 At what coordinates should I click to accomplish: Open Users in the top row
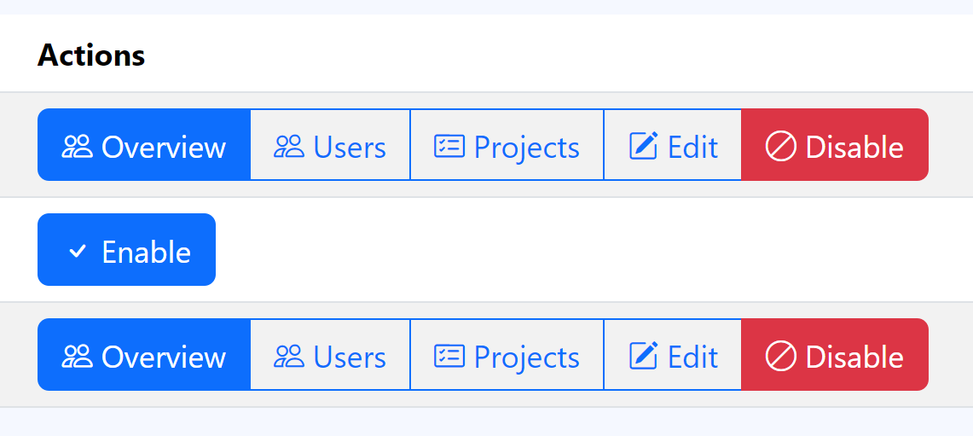click(x=350, y=147)
